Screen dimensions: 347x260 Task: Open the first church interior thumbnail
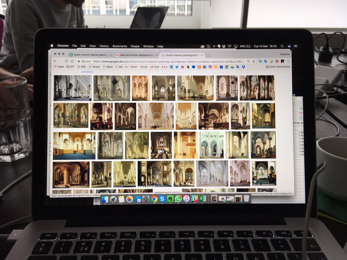click(72, 88)
